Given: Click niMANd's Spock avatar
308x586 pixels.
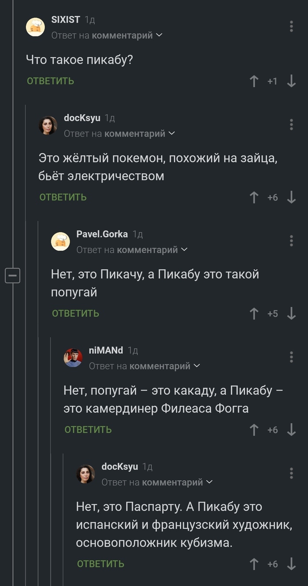Looking at the screenshot, I should pos(73,358).
